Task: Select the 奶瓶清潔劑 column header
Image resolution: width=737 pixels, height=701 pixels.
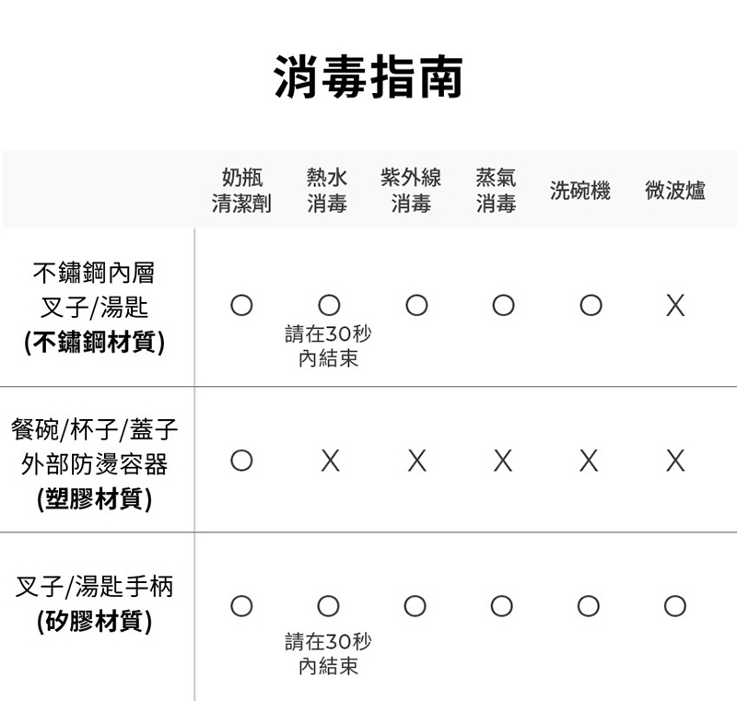Action: coord(241,191)
